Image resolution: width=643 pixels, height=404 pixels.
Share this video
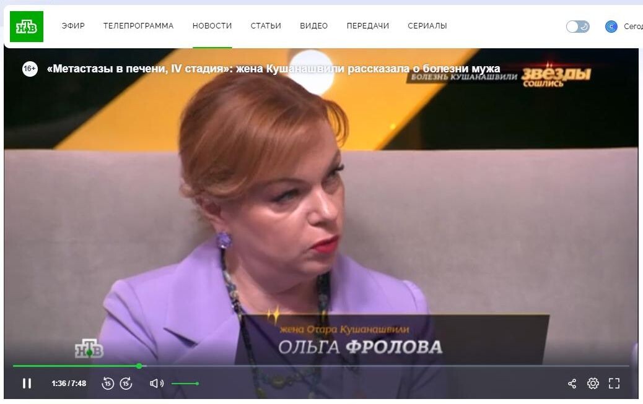[572, 384]
